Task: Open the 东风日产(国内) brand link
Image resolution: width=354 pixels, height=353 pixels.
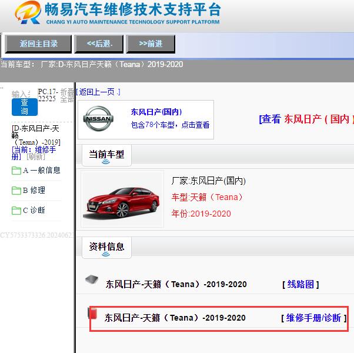Action: pyautogui.click(x=156, y=112)
